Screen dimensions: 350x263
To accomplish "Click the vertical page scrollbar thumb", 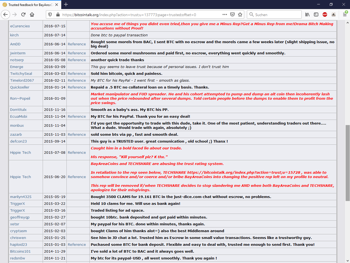I will click(348, 163).
